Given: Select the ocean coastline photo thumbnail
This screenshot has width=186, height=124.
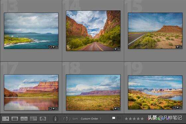Looking at the screenshot, I should [31, 31].
